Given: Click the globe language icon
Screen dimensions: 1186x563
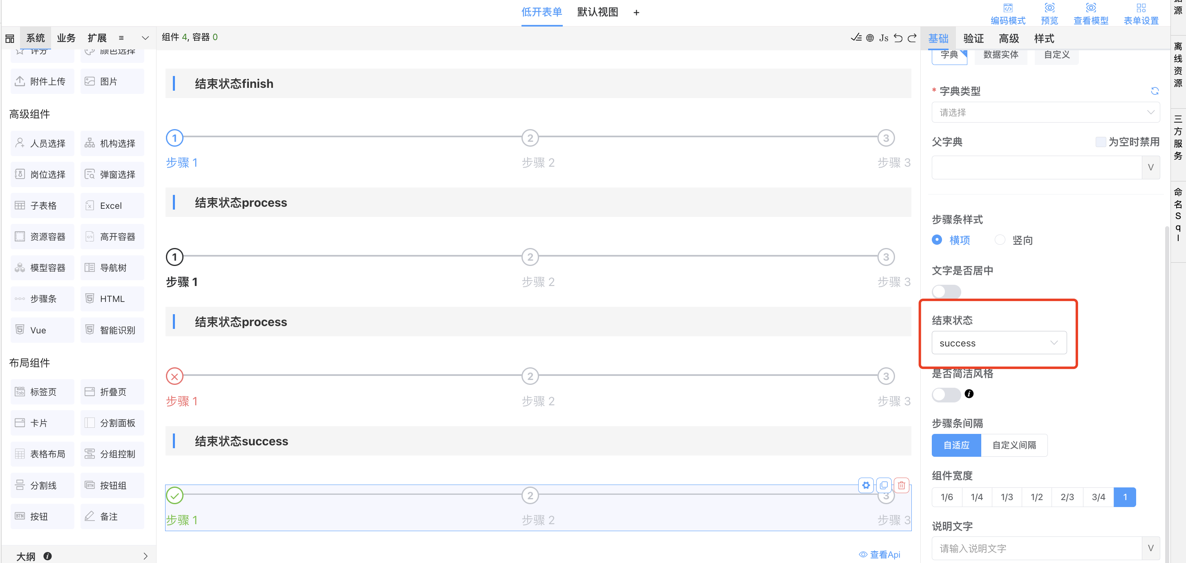Looking at the screenshot, I should [x=870, y=38].
